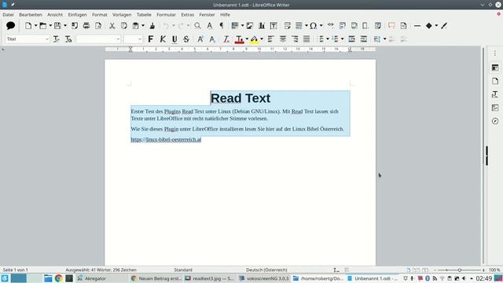Viewport: 503px width, 283px height.
Task: Open the Hilfe menu
Action: pos(225,15)
